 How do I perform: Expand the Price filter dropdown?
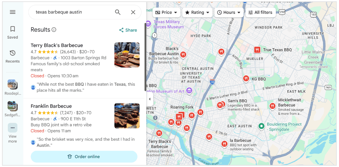coord(166,12)
